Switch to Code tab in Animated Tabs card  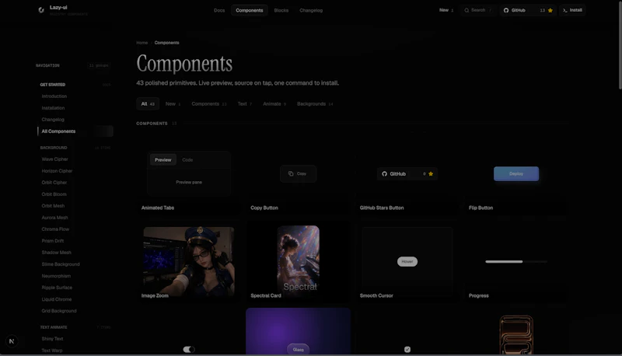(187, 160)
